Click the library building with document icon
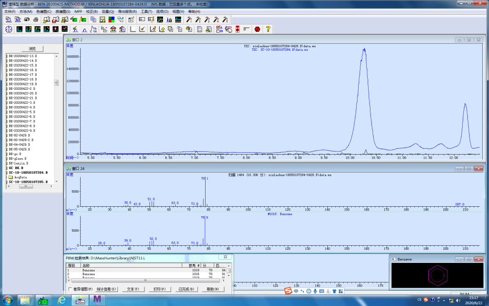Screen dimensions: 489x306 click(122, 29)
